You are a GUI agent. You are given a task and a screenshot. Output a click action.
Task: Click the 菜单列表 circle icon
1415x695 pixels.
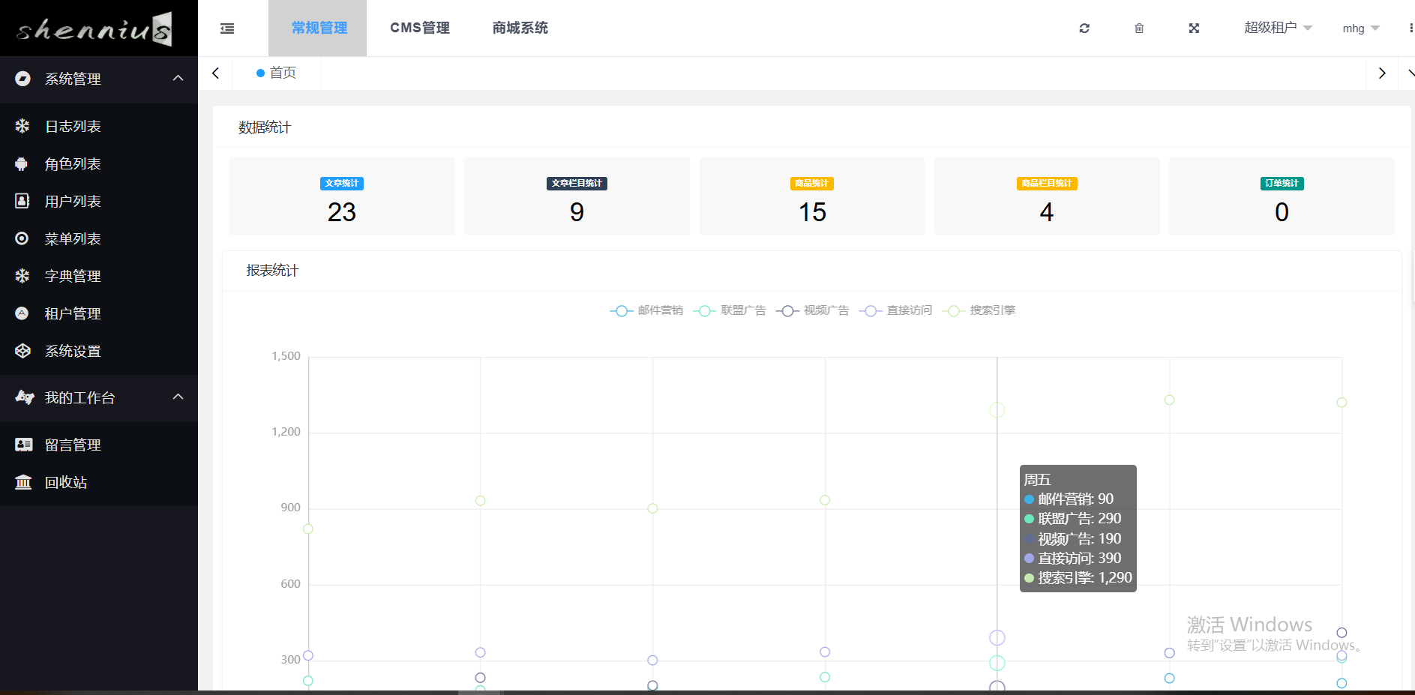coord(22,238)
